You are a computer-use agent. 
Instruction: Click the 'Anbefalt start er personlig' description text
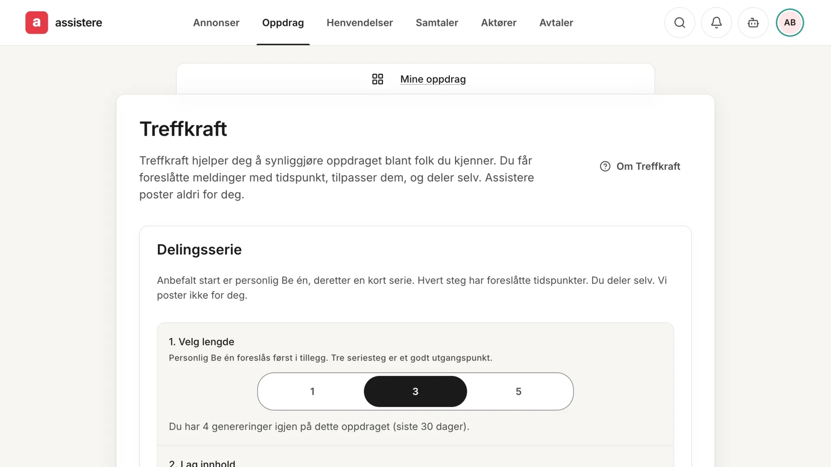412,288
